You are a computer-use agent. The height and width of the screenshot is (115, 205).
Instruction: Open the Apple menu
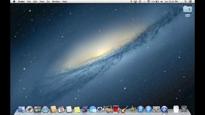click(x=14, y=2)
